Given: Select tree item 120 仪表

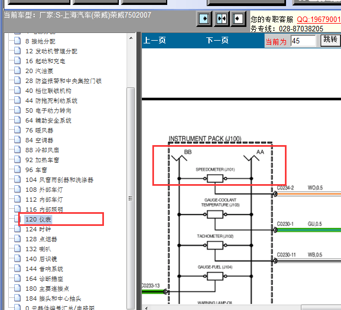Looking at the screenshot, I should 38,219.
